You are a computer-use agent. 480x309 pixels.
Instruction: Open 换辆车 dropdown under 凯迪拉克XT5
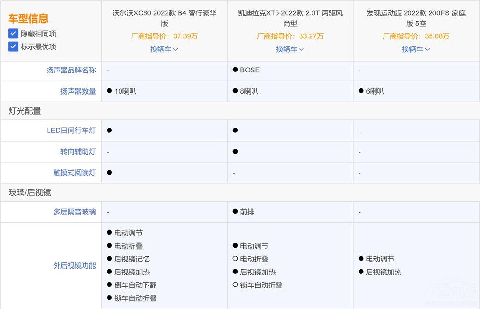tap(290, 49)
